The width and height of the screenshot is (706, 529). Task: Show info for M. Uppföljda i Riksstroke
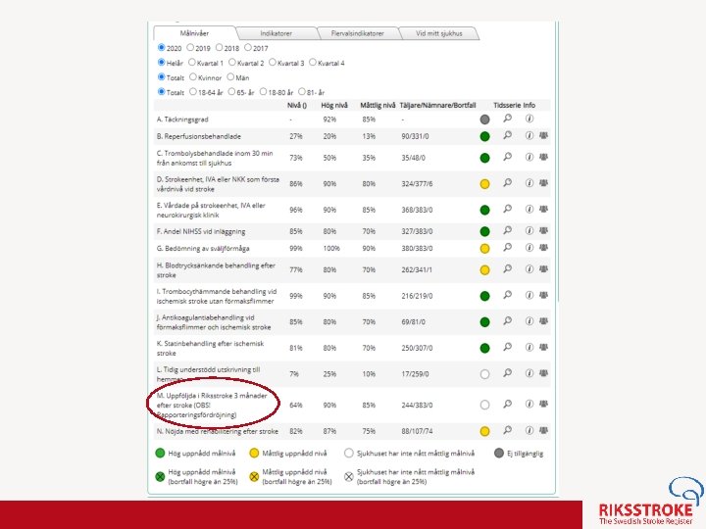[529, 405]
